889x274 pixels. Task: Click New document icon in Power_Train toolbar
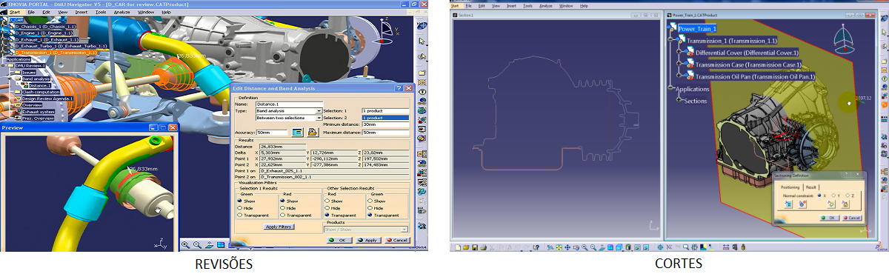(458, 247)
